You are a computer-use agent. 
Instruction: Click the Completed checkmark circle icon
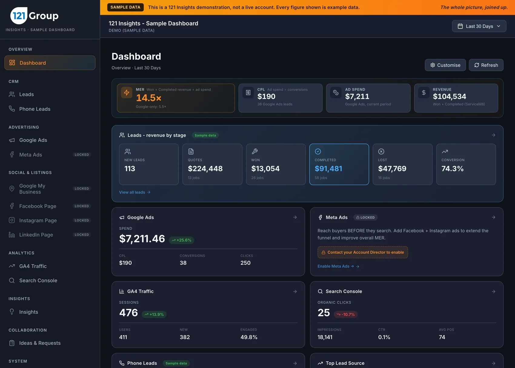[x=318, y=151]
